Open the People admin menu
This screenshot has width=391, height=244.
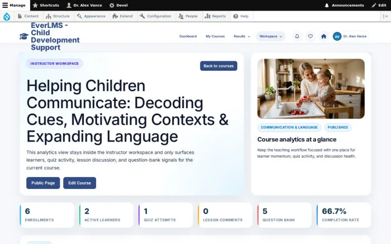(188, 16)
